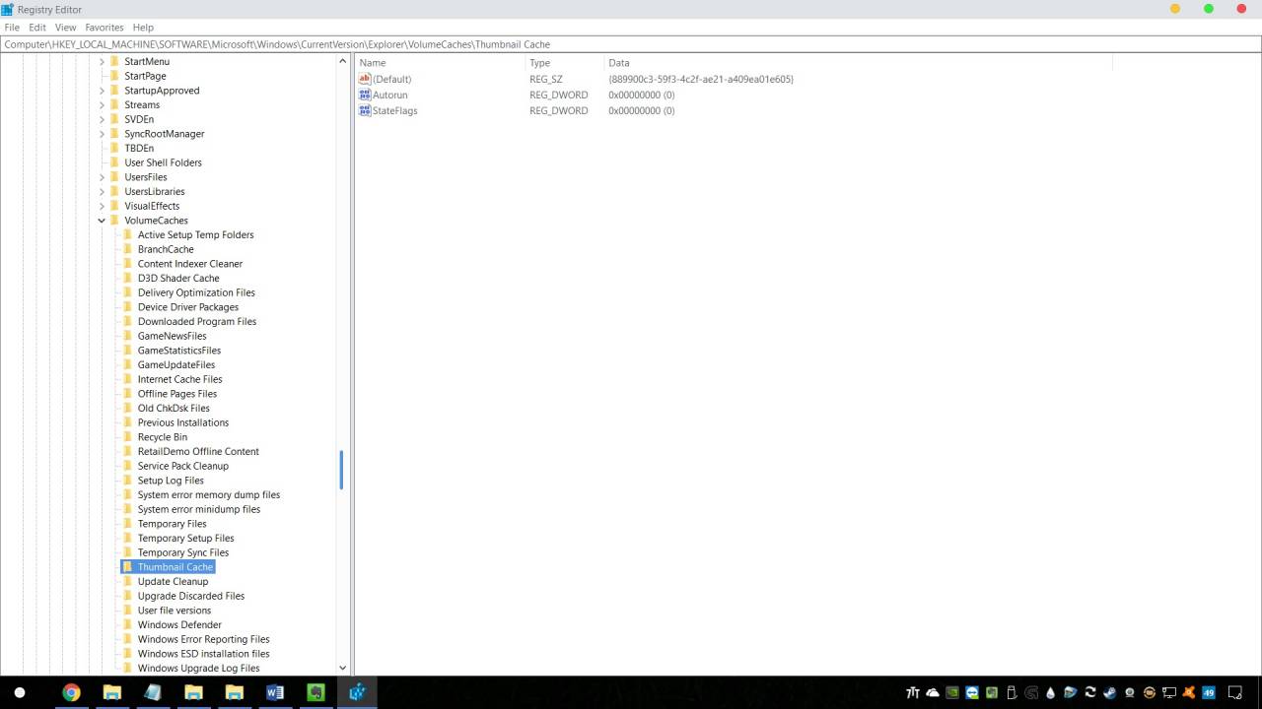The height and width of the screenshot is (709, 1262).
Task: Click the OneDrive cloud tray icon
Action: click(933, 692)
